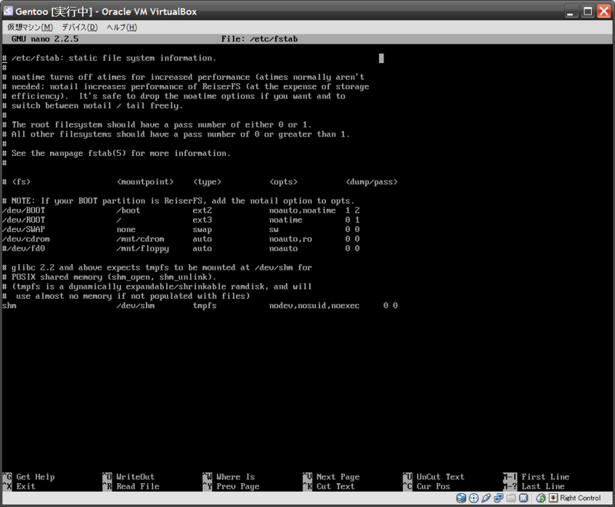This screenshot has width=615, height=507.
Task: Minimize the VirtualBox window
Action: coord(571,11)
